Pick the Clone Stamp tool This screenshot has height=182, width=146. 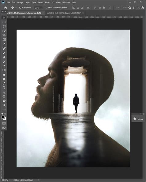(4, 57)
